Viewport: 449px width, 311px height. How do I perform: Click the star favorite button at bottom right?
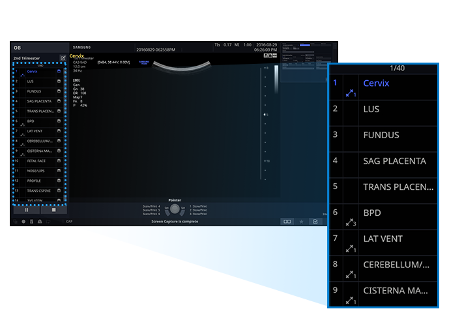tap(301, 222)
